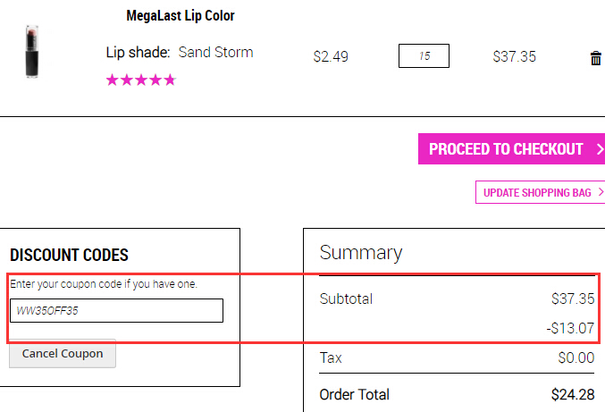Click the Tax amount $0.00
This screenshot has width=605, height=412.
(x=576, y=358)
